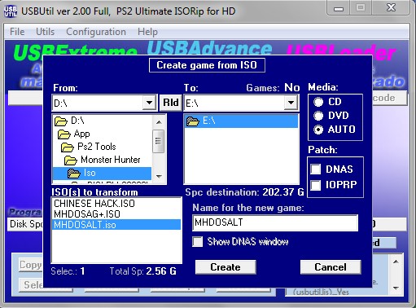The width and height of the screenshot is (416, 308).
Task: Select the CD media radio button
Action: (x=318, y=102)
